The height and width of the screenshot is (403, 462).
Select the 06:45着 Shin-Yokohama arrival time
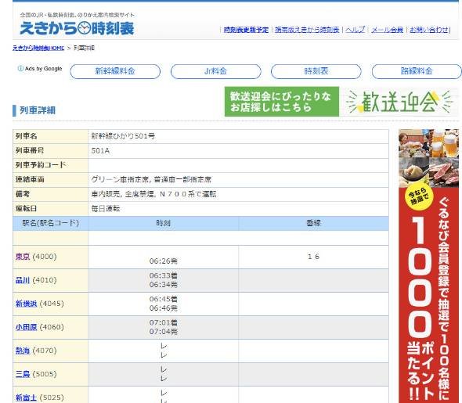tap(163, 300)
